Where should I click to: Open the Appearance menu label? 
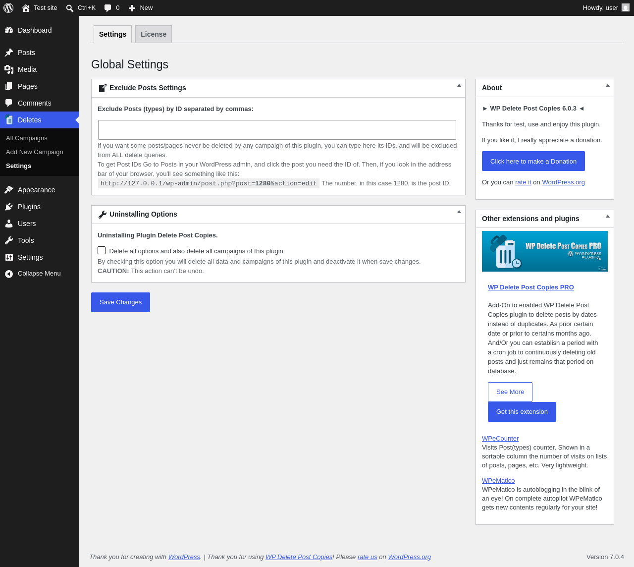pyautogui.click(x=37, y=190)
